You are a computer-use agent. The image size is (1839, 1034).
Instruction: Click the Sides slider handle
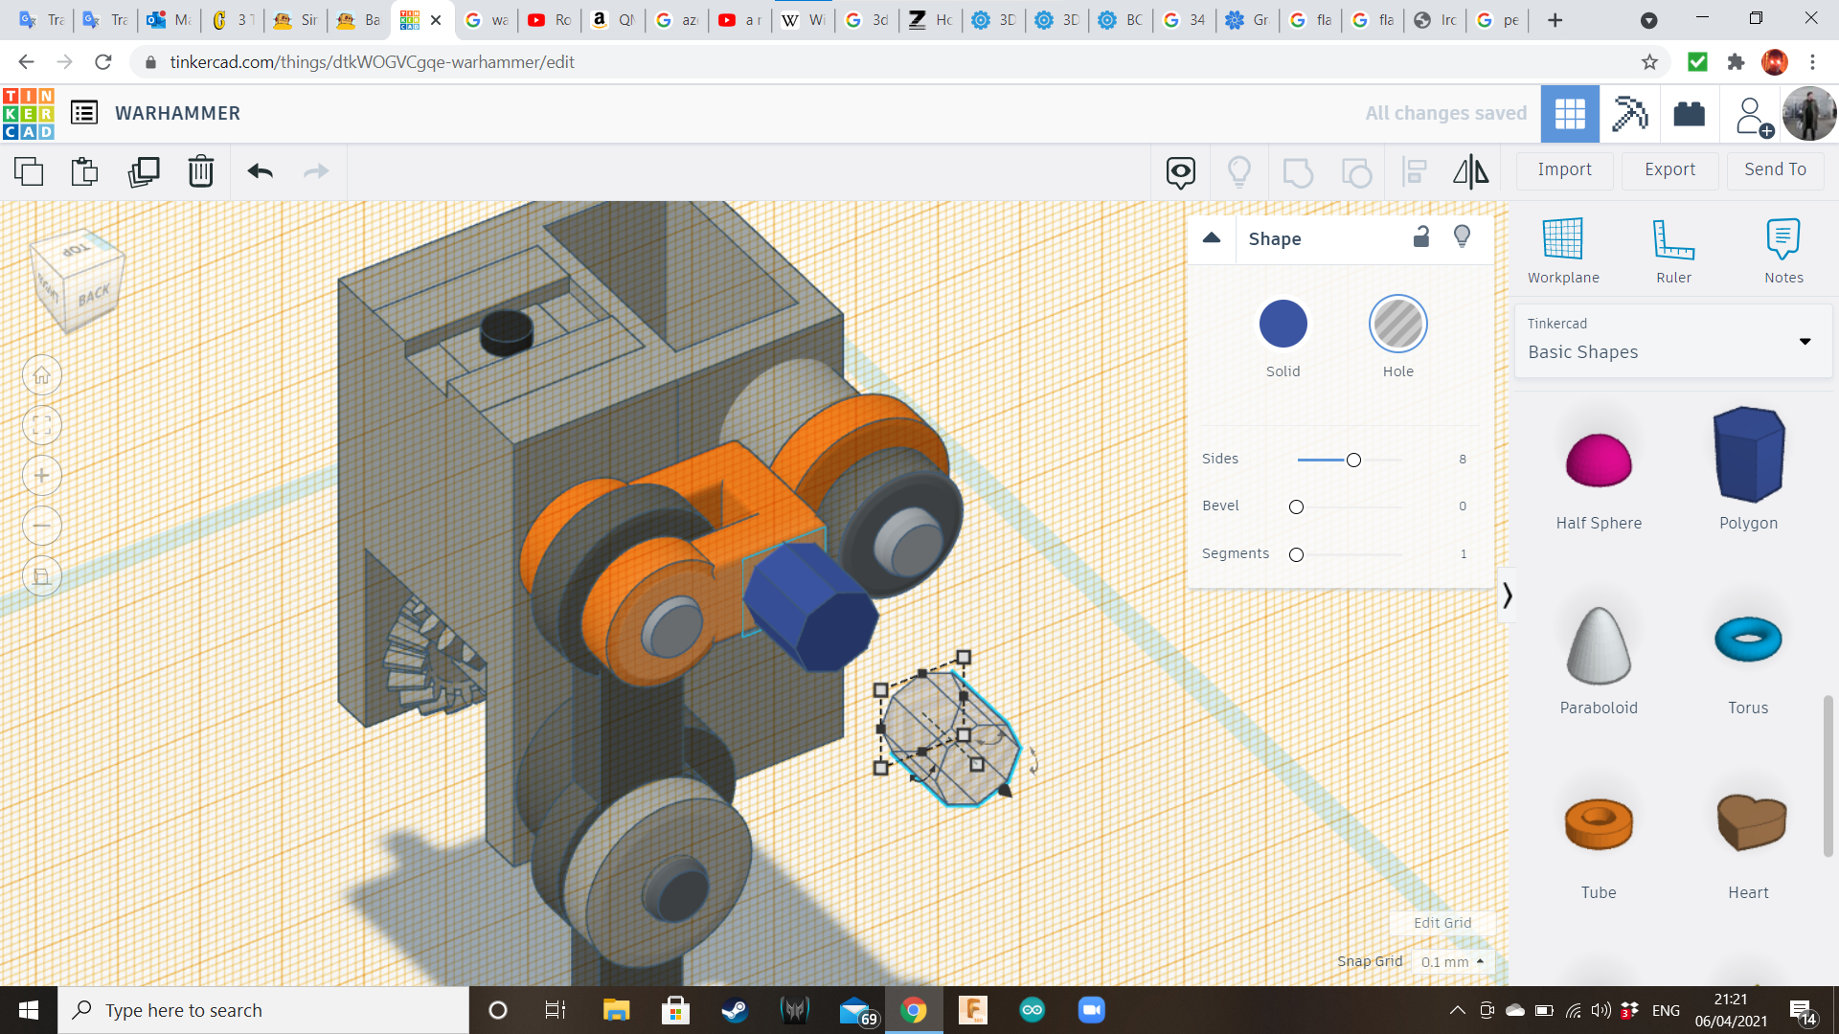pyautogui.click(x=1353, y=461)
